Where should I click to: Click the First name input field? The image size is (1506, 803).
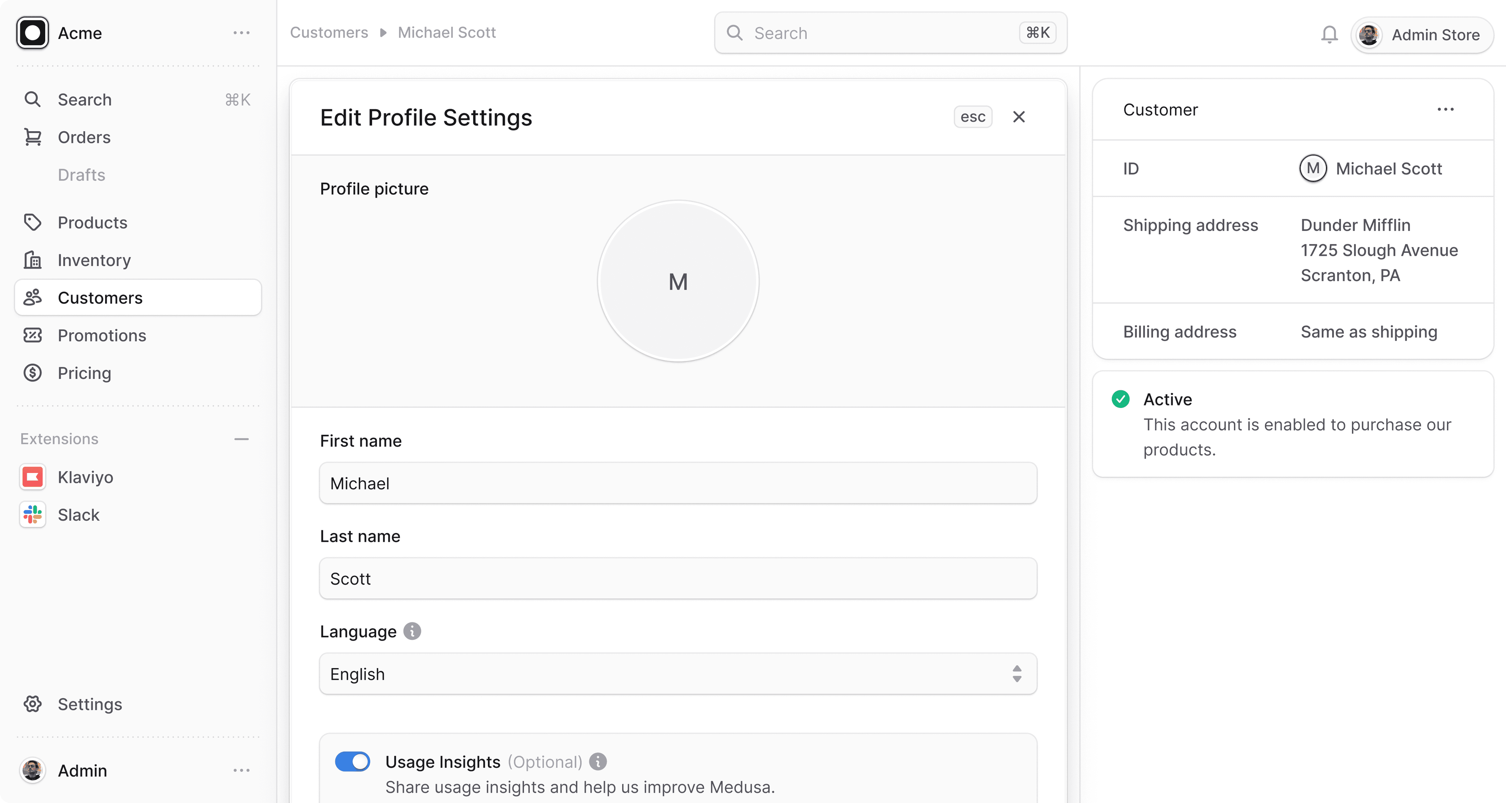tap(678, 483)
